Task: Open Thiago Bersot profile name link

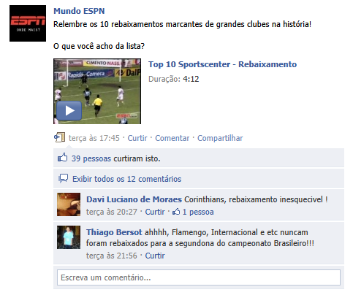Action: (114, 232)
